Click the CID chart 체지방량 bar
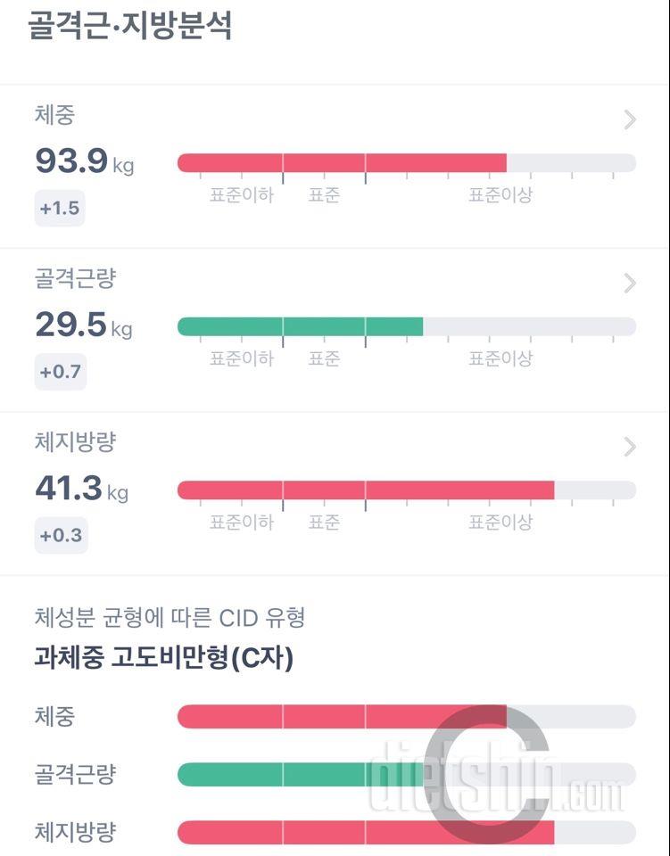This screenshot has width=670, height=856. point(366,833)
